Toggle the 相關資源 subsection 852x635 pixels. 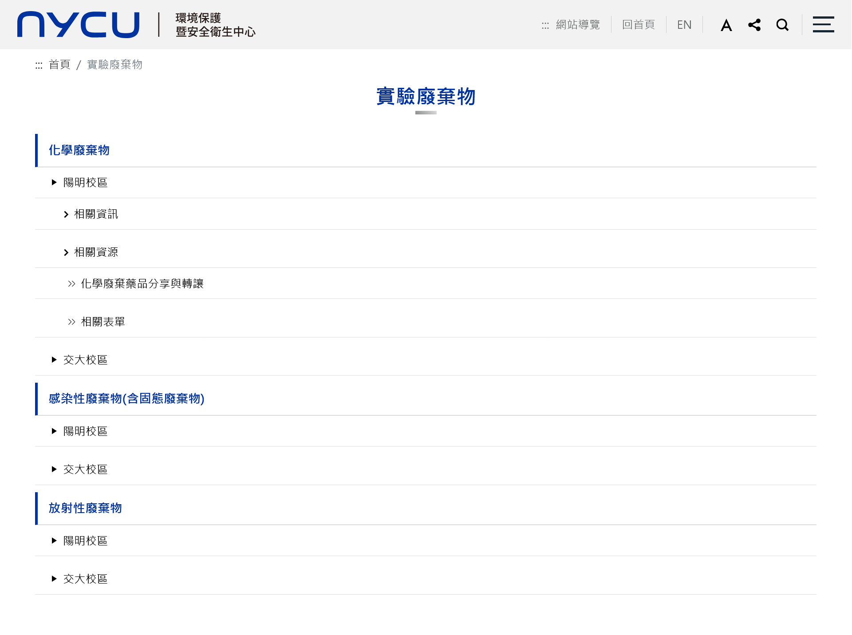96,252
